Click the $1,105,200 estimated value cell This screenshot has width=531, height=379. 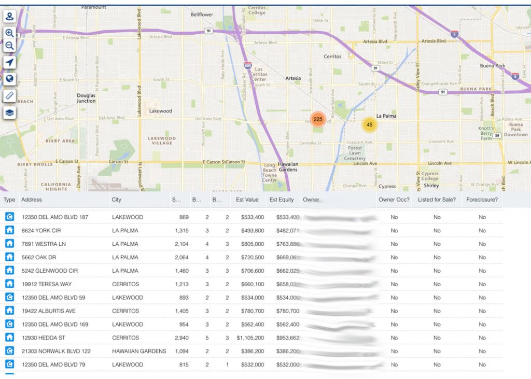[x=250, y=338]
